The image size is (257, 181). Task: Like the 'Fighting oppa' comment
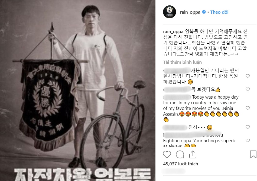click(248, 140)
